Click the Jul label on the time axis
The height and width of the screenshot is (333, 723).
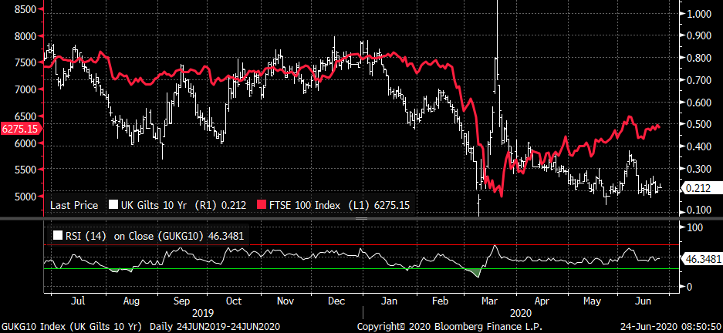pos(78,301)
